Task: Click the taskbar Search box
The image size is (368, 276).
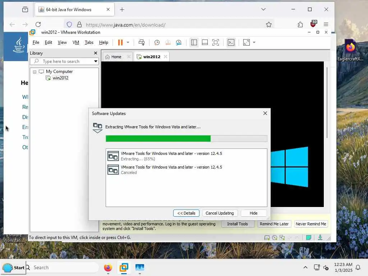Action: [x=62, y=267]
